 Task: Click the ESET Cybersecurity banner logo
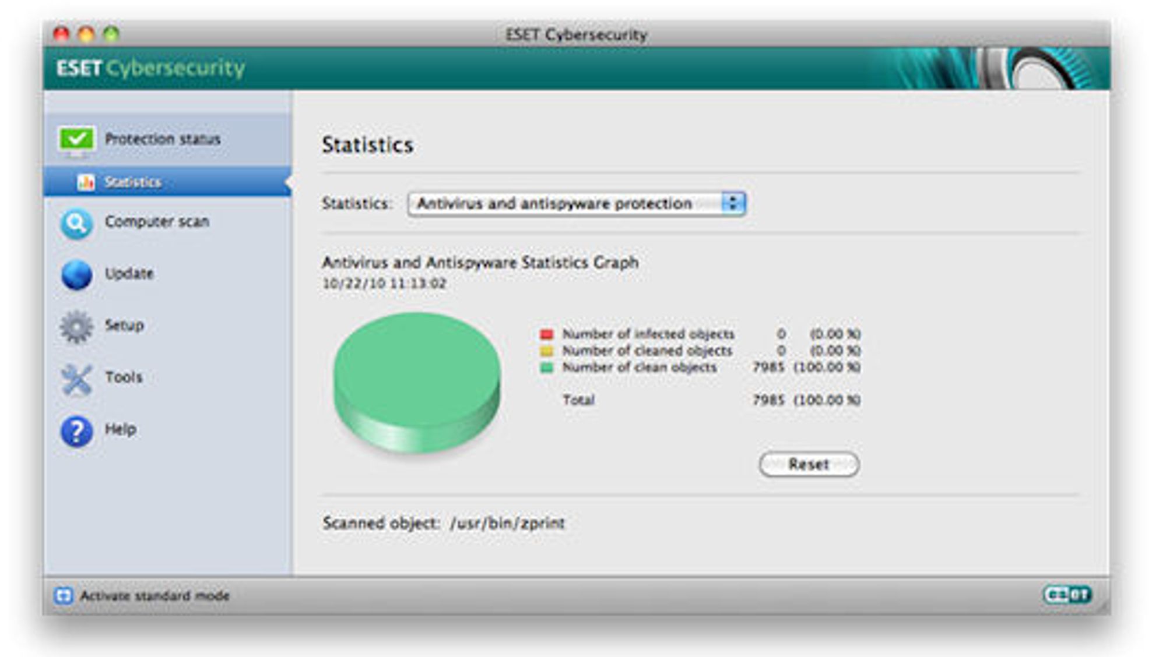[150, 69]
